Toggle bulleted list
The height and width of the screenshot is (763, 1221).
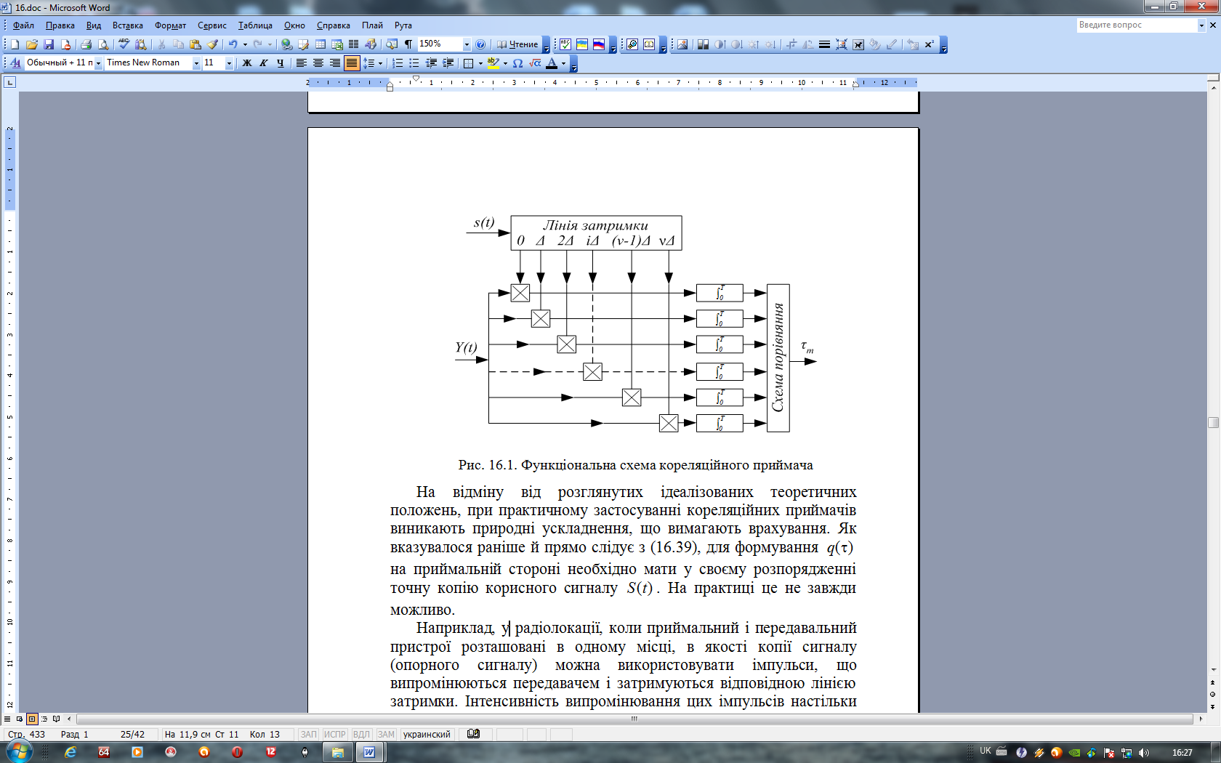414,63
